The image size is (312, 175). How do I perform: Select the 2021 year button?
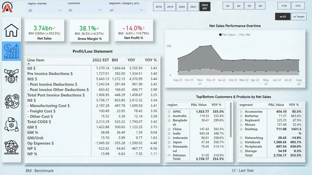point(193,7)
